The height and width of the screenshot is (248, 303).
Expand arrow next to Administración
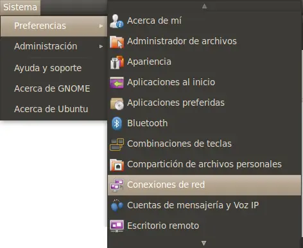pos(101,46)
